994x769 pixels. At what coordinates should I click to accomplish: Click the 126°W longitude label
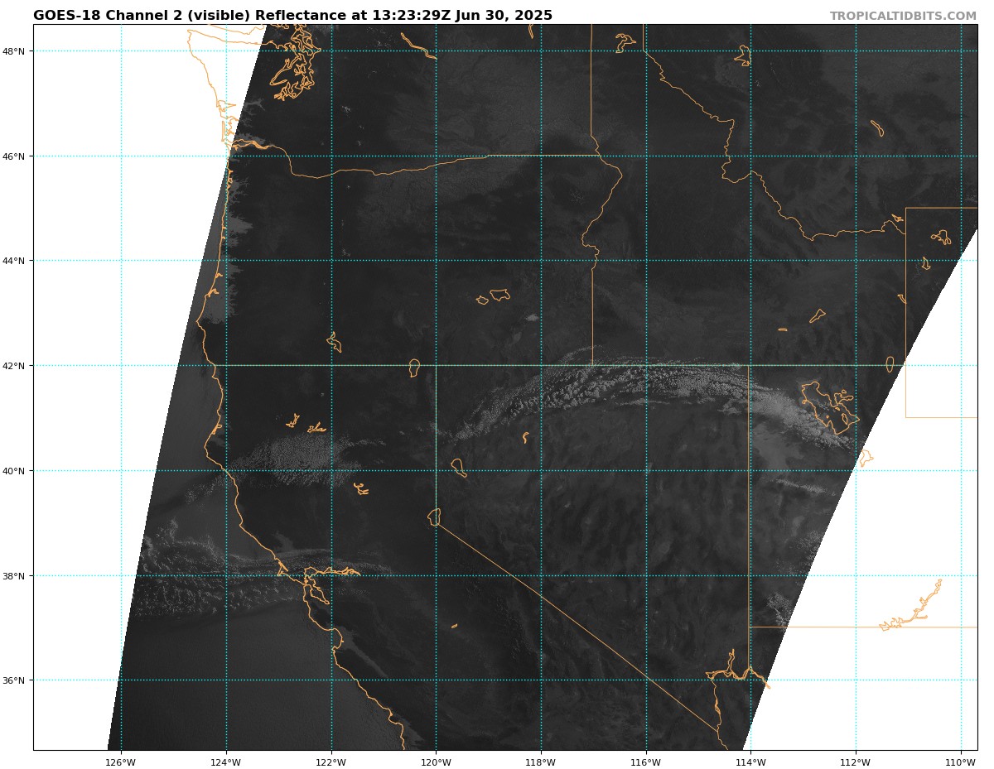(121, 762)
